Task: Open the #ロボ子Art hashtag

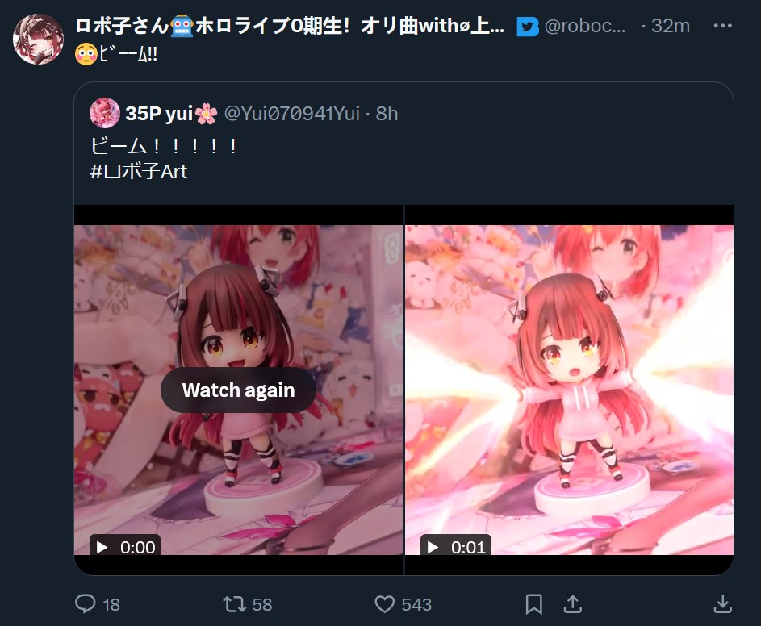Action: [139, 171]
